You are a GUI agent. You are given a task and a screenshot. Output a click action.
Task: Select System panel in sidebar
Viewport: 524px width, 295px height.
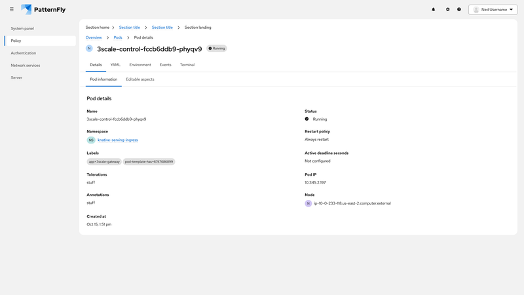tap(22, 28)
